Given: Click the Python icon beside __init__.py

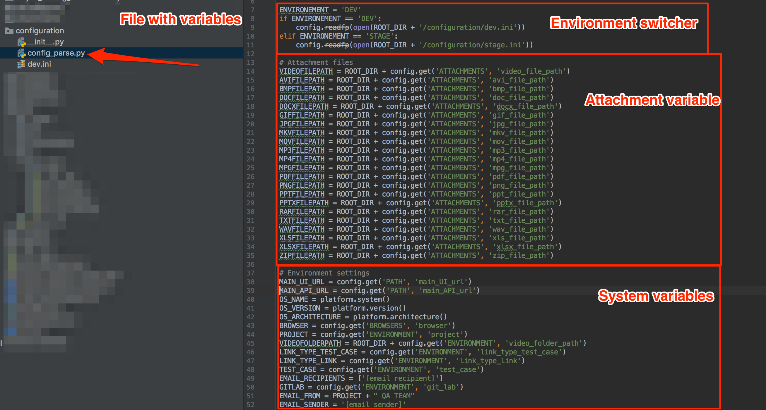Looking at the screenshot, I should click(x=21, y=42).
